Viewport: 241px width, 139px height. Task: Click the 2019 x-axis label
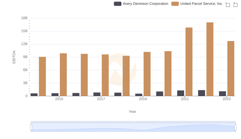(143, 99)
